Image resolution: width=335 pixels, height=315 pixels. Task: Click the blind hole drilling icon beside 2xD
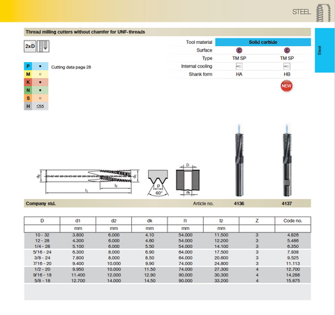(43, 46)
